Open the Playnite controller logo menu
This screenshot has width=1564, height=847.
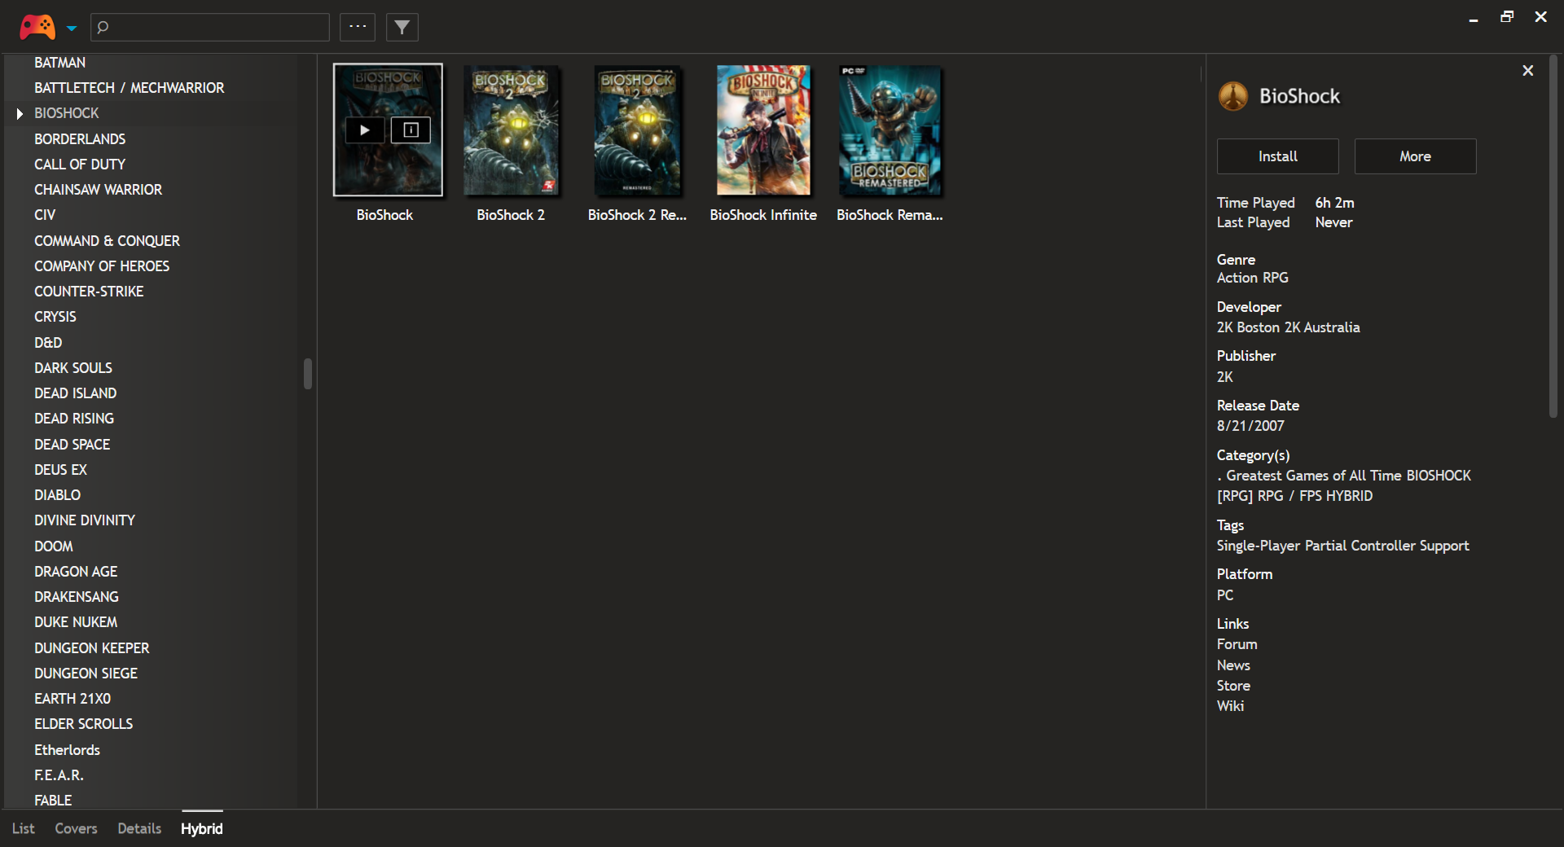(37, 27)
